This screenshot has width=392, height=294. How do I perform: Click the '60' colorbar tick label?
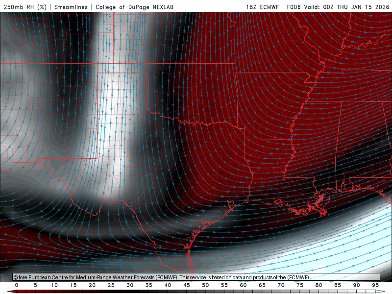point(243,285)
